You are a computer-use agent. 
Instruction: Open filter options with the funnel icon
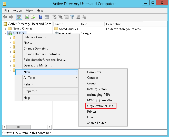pyautogui.click(x=72, y=17)
